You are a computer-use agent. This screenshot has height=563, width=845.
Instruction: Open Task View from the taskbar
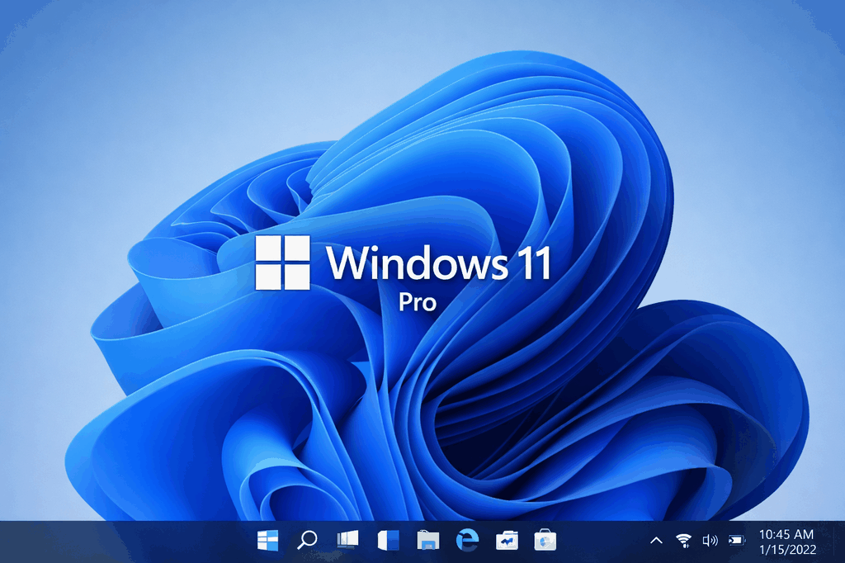click(347, 541)
